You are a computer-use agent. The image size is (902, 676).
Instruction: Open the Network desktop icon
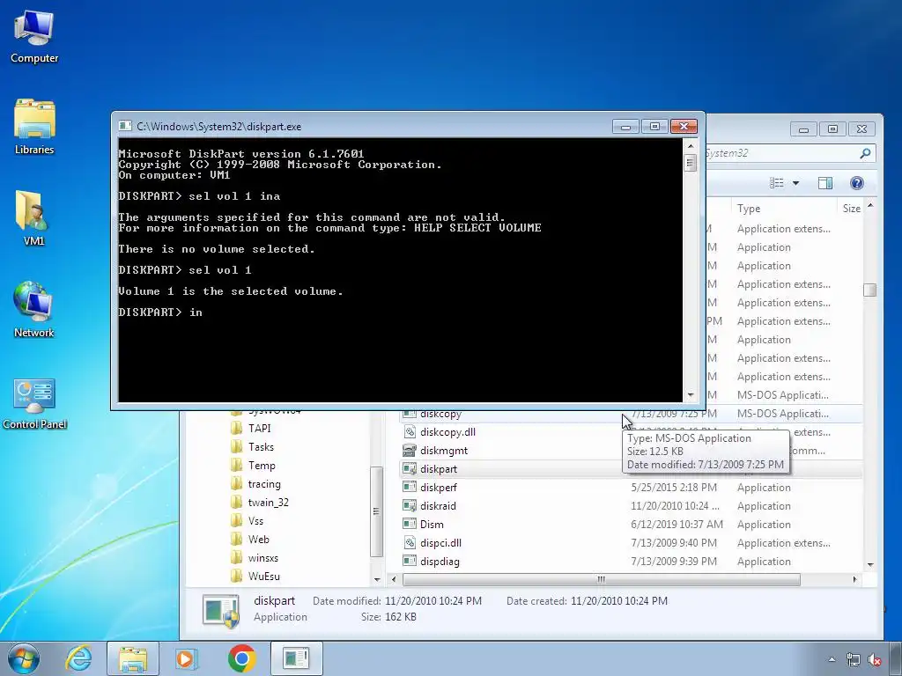click(x=33, y=309)
